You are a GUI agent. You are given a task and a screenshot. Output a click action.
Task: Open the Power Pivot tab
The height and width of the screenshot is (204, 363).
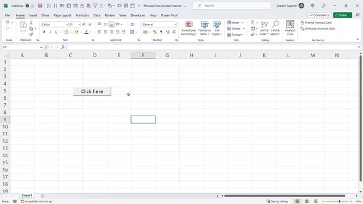170,15
